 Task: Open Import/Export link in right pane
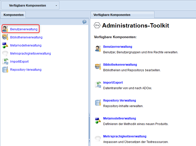[113, 83]
